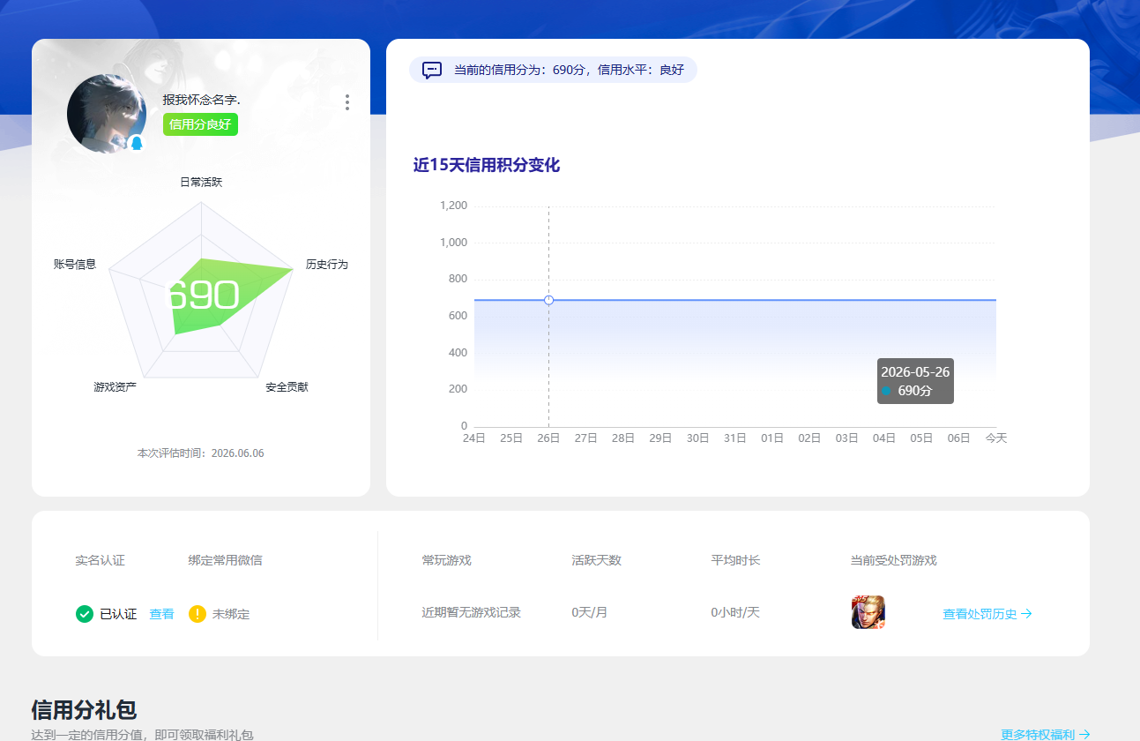This screenshot has height=741, width=1140.
Task: Click the green checkmark icon next to 已认证
Action: pyautogui.click(x=85, y=614)
